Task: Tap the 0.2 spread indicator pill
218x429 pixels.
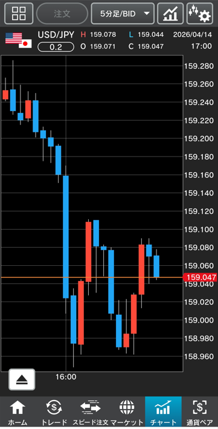Action: (x=56, y=47)
